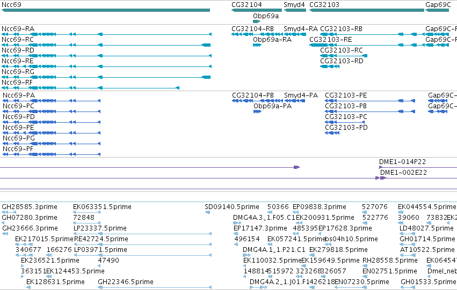Select EST SD09140.5prime label
This screenshot has height=290, width=457.
(232, 207)
